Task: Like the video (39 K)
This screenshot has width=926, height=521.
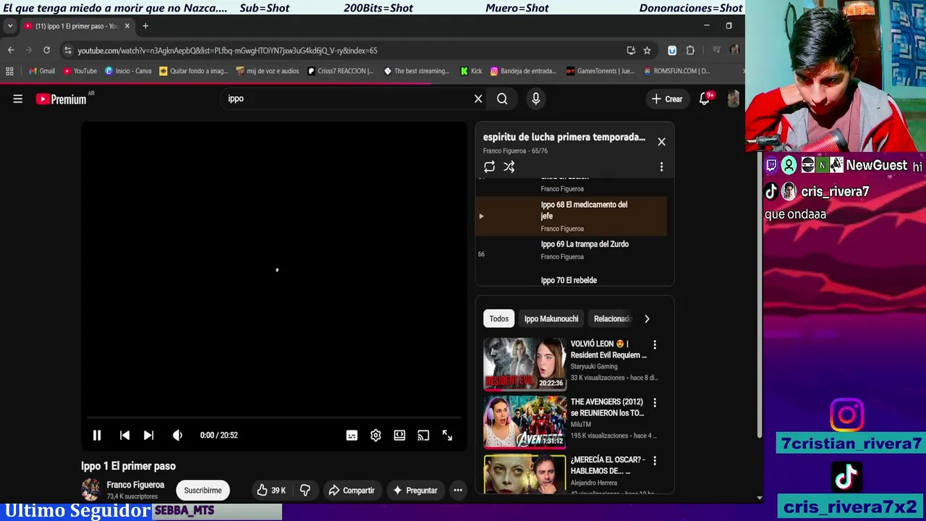Action: (x=271, y=491)
